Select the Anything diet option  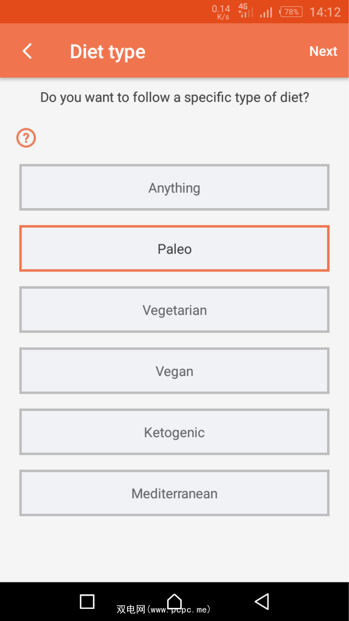coord(174,188)
